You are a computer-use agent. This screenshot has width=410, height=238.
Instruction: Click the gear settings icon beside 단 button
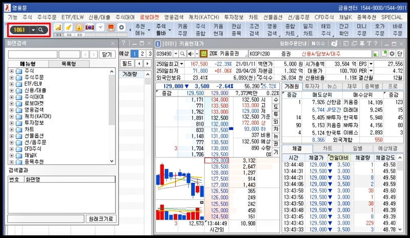pyautogui.click(x=392, y=54)
